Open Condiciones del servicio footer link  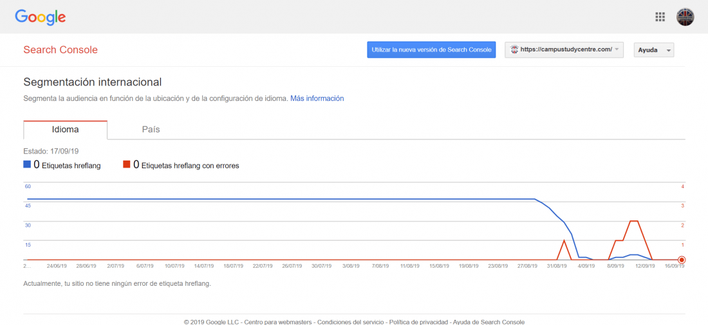(x=351, y=322)
